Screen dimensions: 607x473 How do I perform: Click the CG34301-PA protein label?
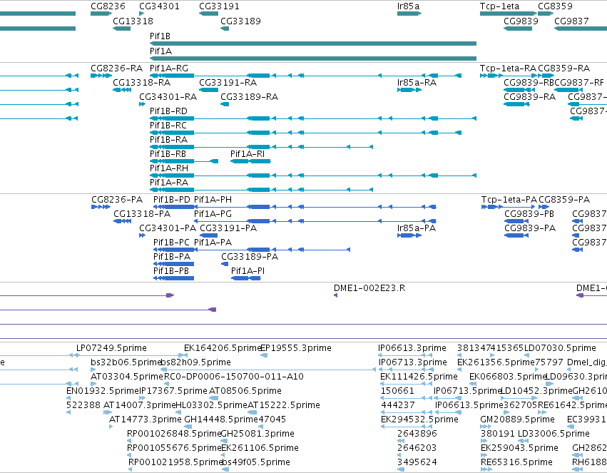coord(168,228)
